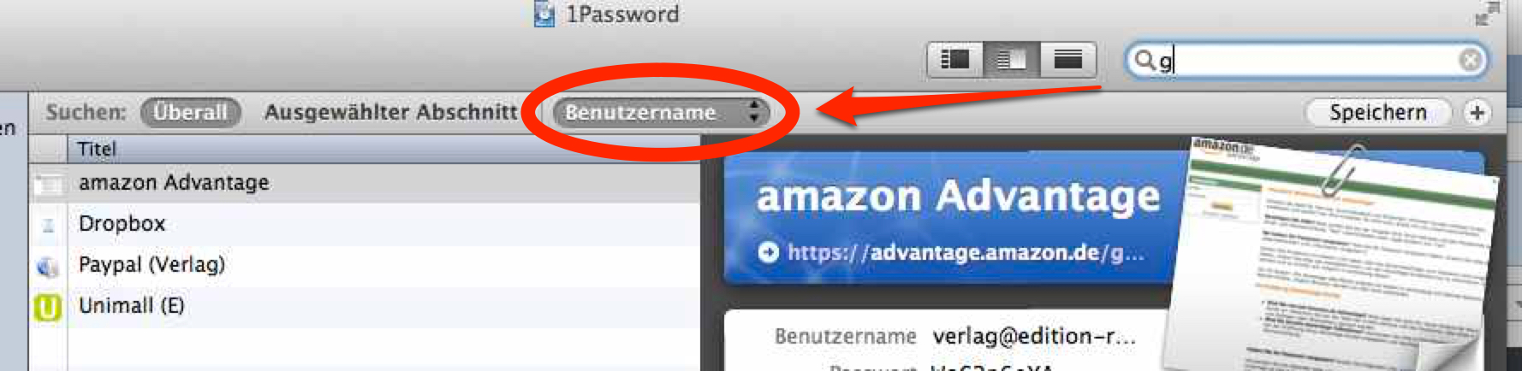Choose the right-most full list layout view
The width and height of the screenshot is (1522, 371).
[x=1067, y=60]
